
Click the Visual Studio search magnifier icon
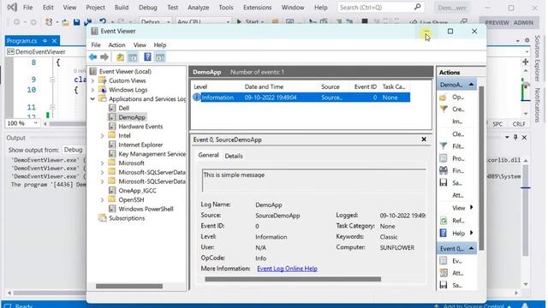417,7
